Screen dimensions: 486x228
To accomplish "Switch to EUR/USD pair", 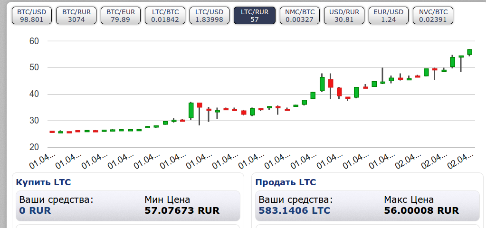I will [389, 16].
